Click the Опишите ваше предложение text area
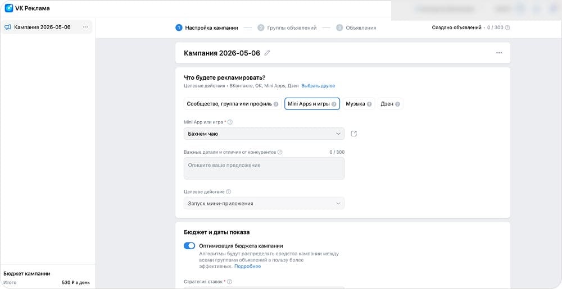The image size is (562, 289). tap(264, 168)
